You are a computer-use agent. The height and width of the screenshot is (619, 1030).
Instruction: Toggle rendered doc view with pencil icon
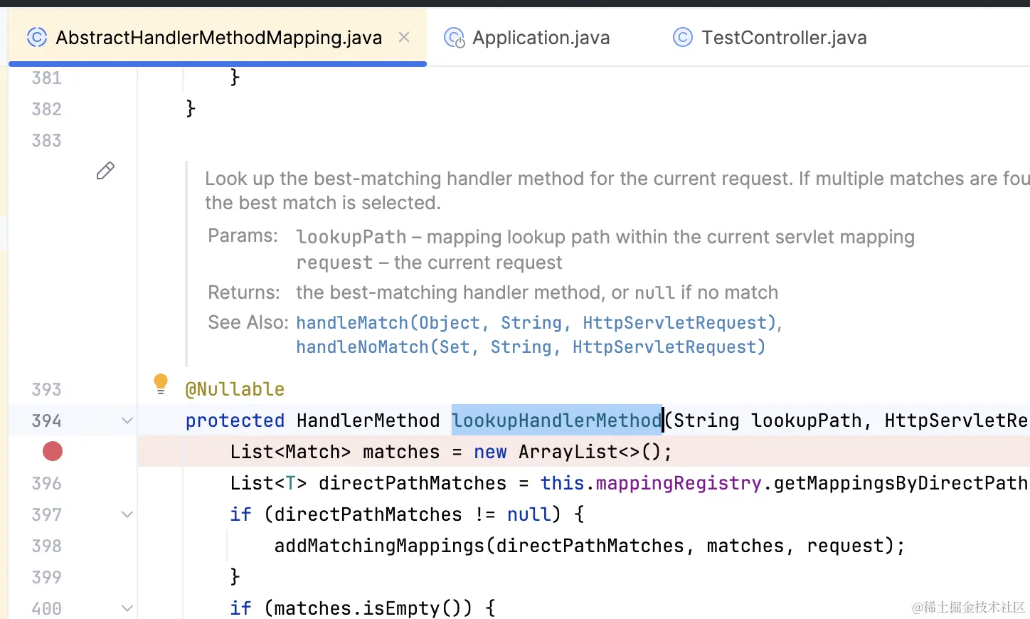(105, 171)
